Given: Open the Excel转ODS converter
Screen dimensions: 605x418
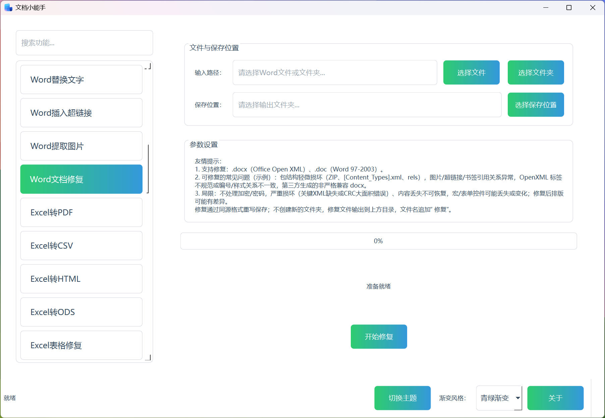Looking at the screenshot, I should click(x=81, y=312).
